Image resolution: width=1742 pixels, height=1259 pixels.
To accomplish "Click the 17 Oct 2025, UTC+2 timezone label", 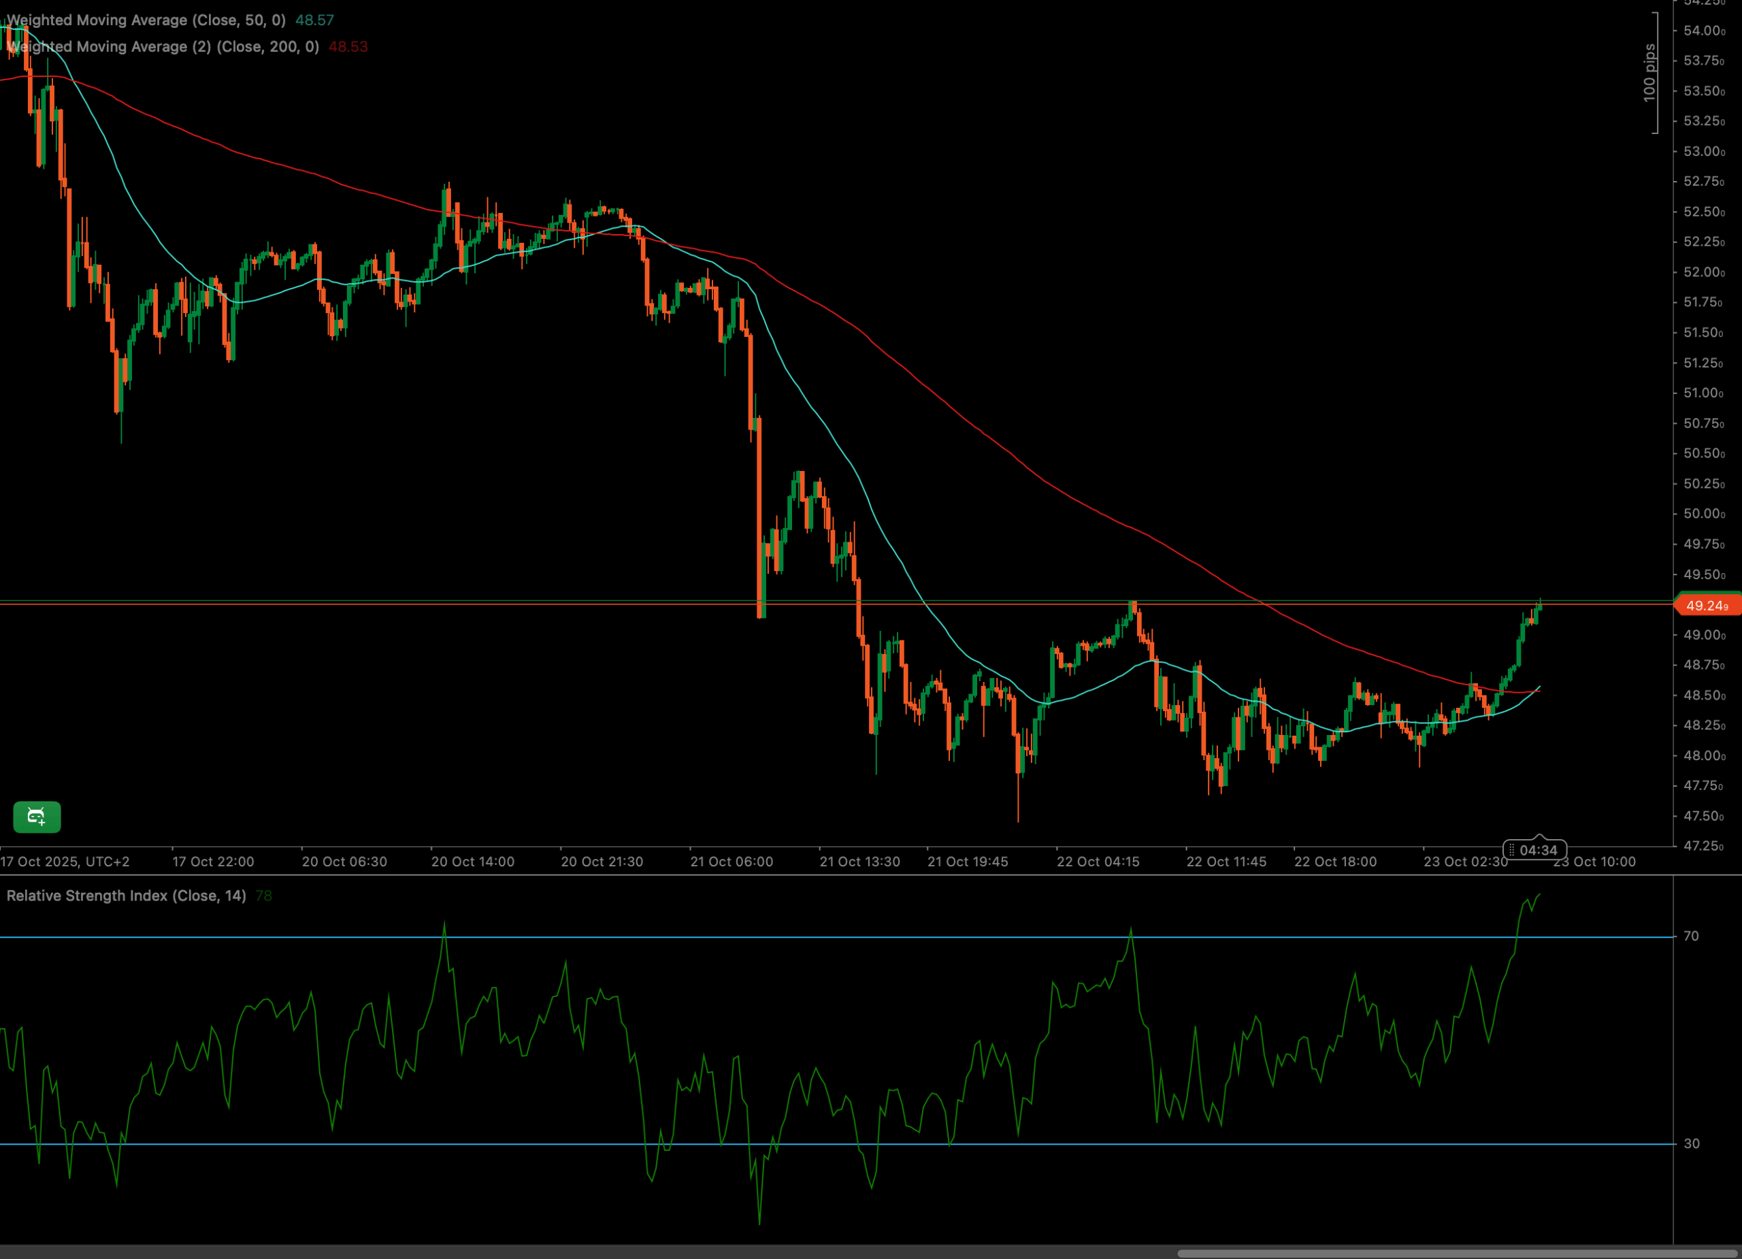I will [x=65, y=861].
